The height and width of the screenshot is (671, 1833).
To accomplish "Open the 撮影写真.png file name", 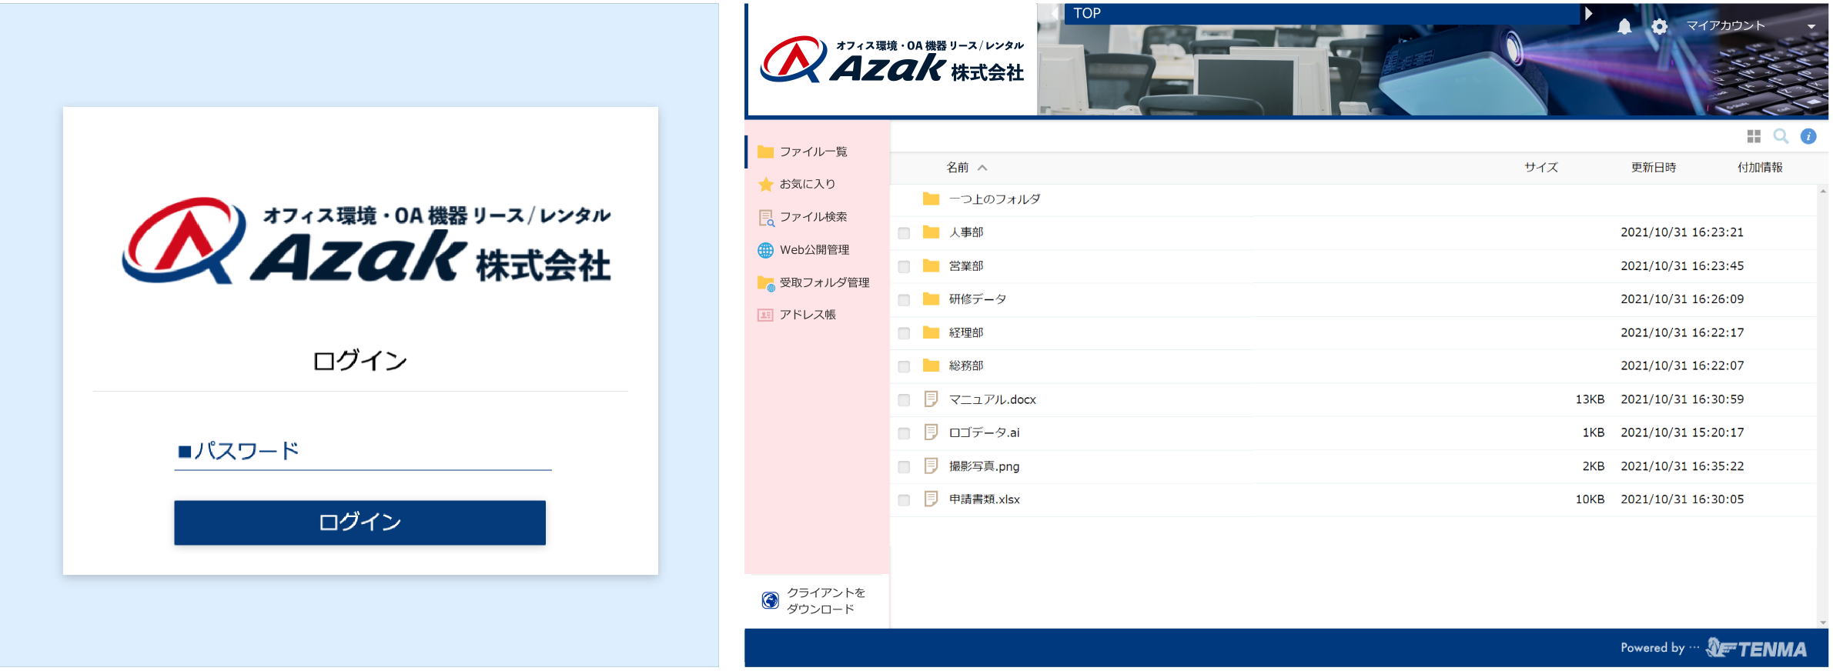I will [x=984, y=466].
